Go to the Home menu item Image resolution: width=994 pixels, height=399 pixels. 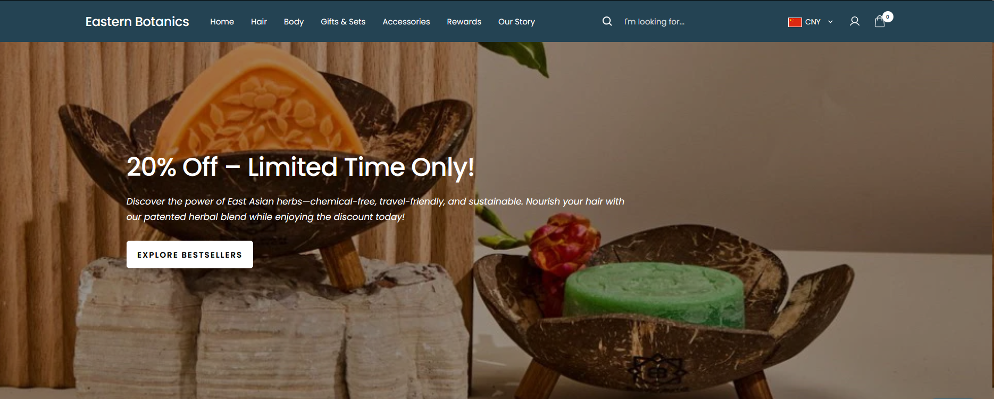coord(222,22)
